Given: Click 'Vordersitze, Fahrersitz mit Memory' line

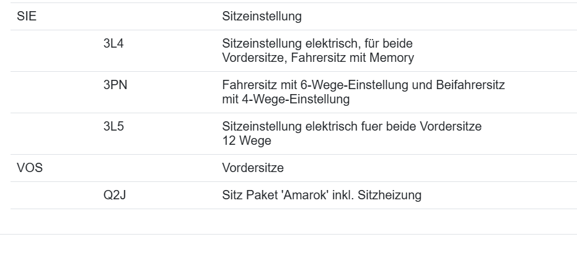Looking at the screenshot, I should point(317,58).
